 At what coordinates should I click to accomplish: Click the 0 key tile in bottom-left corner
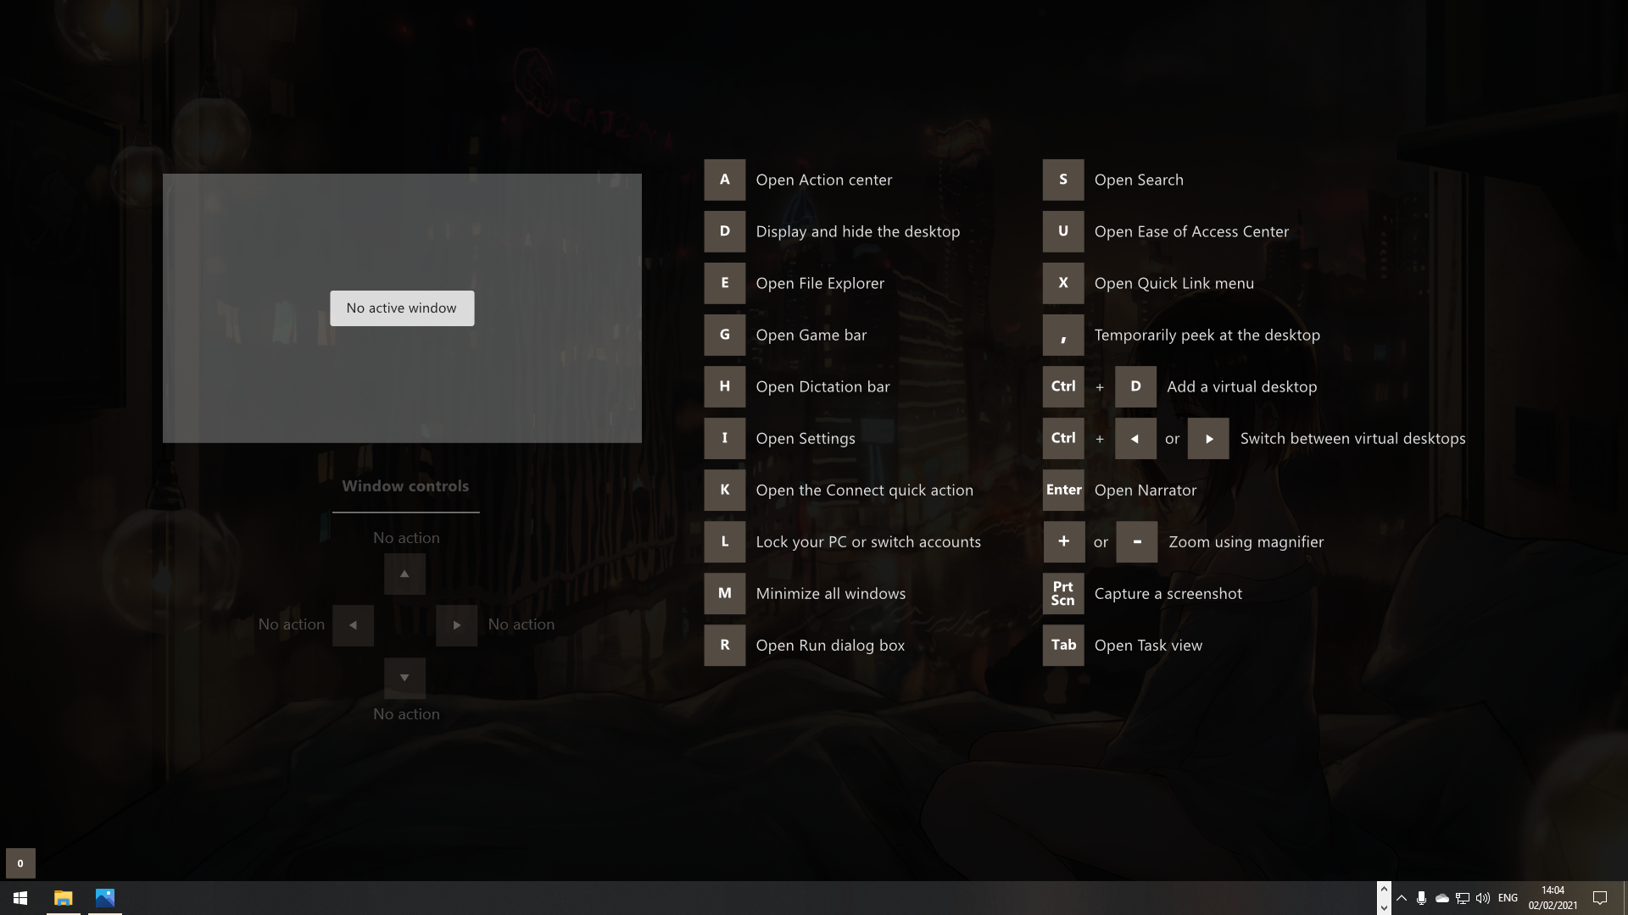pyautogui.click(x=19, y=863)
